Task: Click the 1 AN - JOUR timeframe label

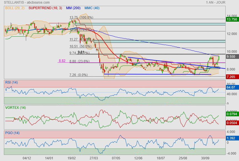Action: click(216, 2)
